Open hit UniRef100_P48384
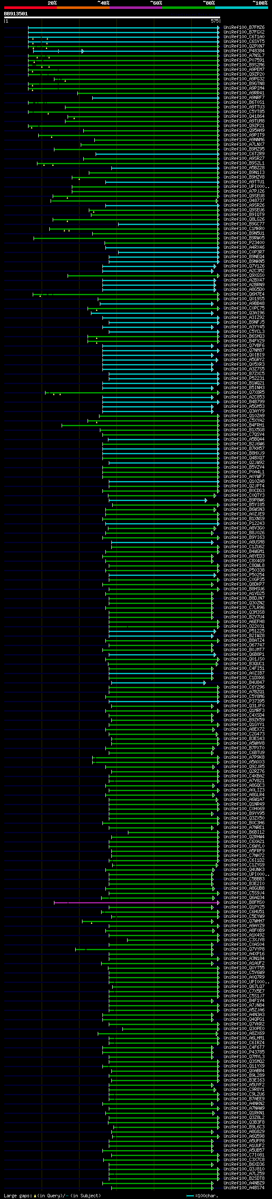This screenshot has height=1199, width=272. pos(244,51)
